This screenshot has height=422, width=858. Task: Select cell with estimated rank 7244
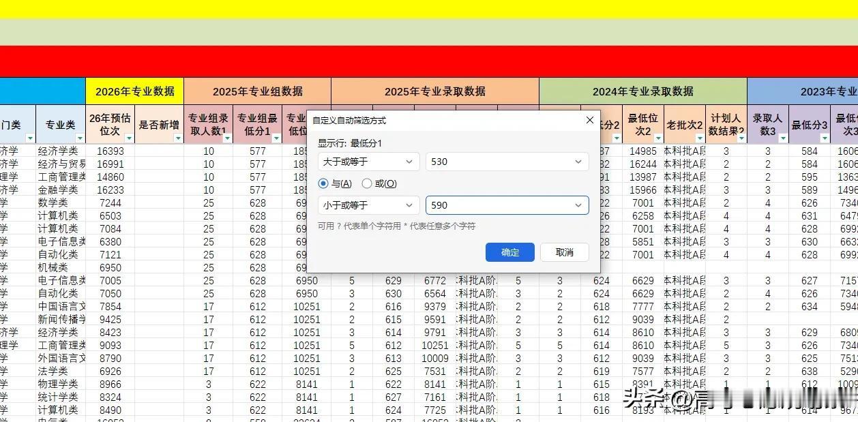(x=110, y=203)
